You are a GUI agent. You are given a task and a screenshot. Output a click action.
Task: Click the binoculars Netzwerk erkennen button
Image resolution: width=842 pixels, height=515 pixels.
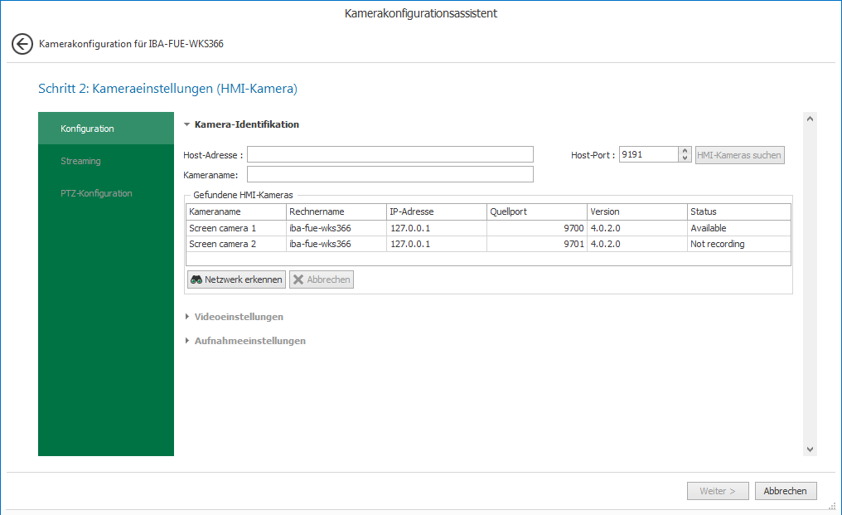[x=236, y=279]
